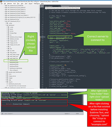Click the folder icon next to icons
Screen dimensions: 112x127
[x=7, y=74]
